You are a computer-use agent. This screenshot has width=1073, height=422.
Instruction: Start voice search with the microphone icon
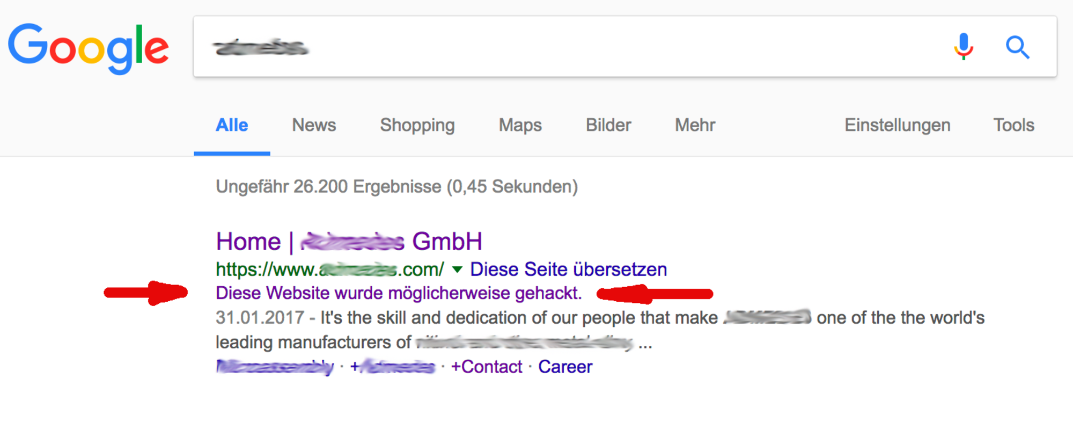coord(964,47)
